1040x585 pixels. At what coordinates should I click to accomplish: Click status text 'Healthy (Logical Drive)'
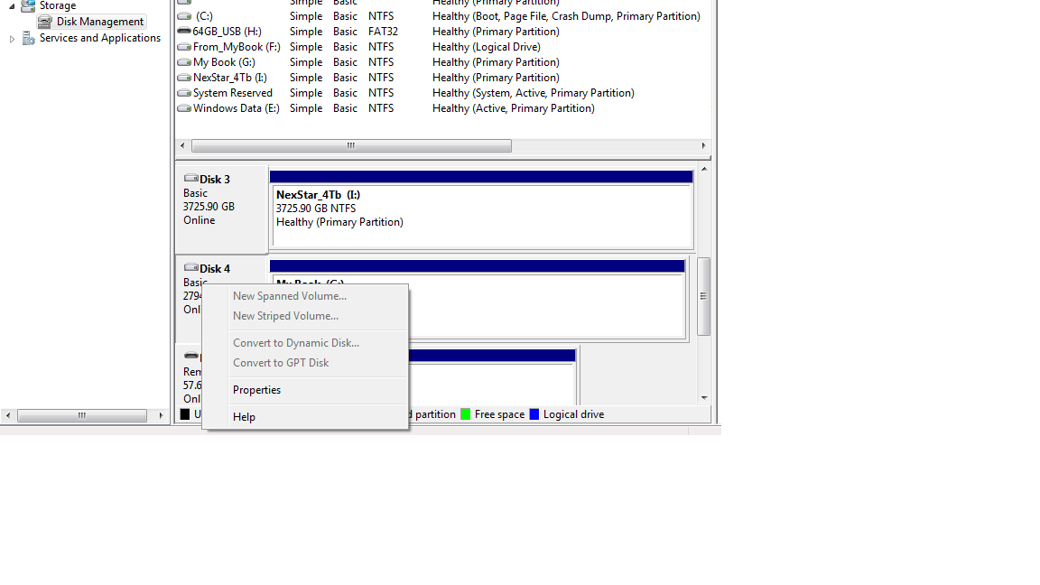[x=487, y=47]
